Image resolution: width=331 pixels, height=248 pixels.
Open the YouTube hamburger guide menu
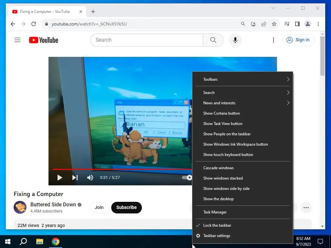pos(17,40)
